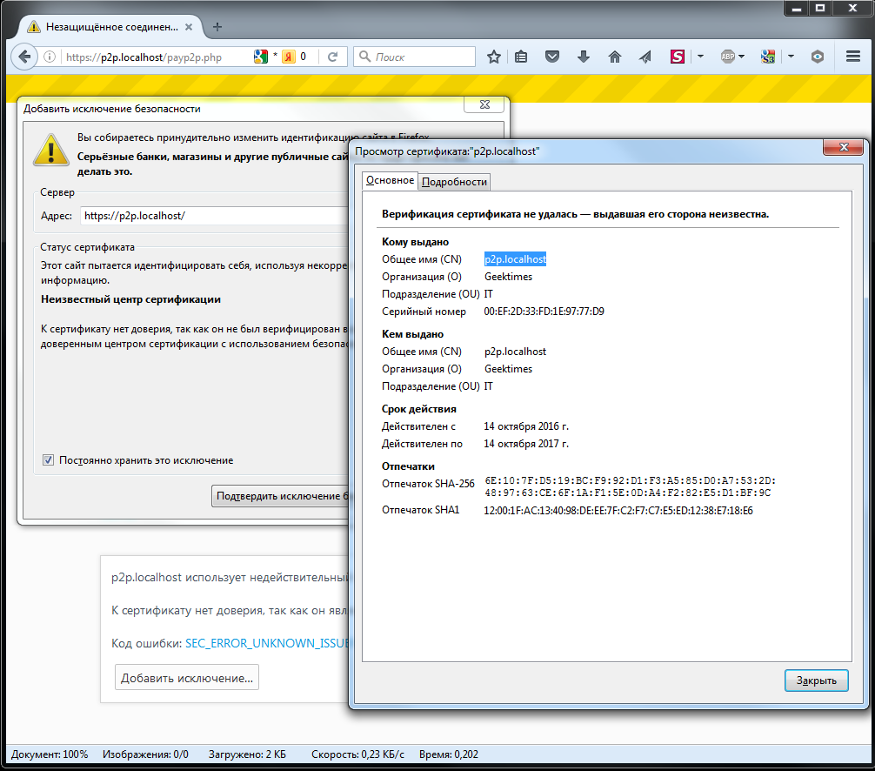Viewport: 875px width, 771px height.
Task: Click p2p.localhost under Кем выдано
Action: (x=515, y=352)
